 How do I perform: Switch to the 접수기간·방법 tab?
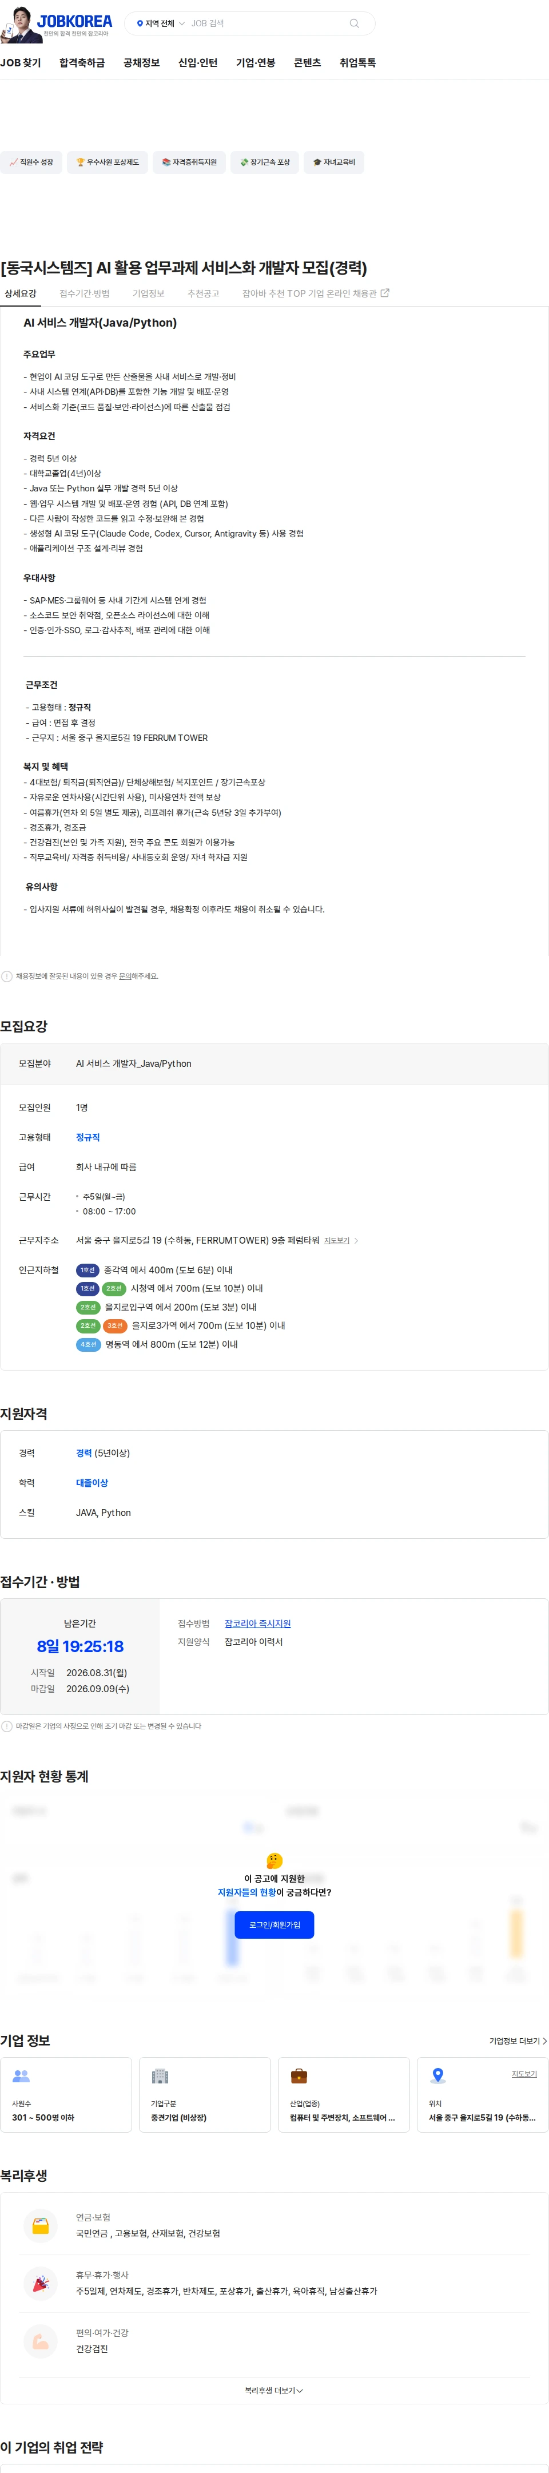click(85, 294)
